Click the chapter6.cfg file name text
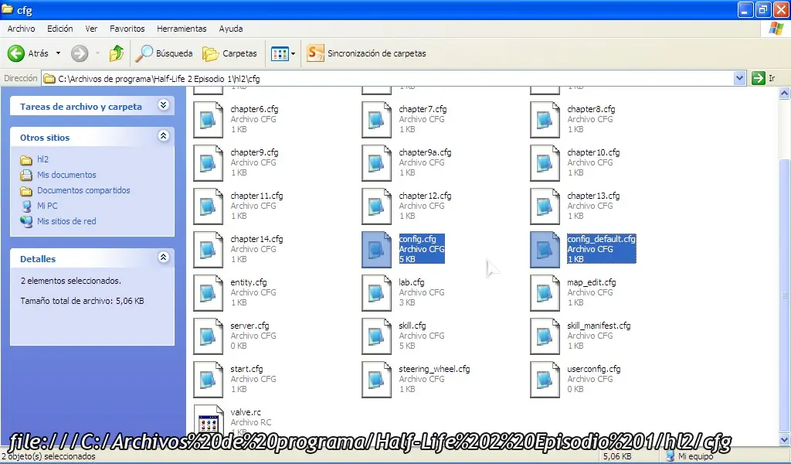The height and width of the screenshot is (464, 791). [254, 109]
